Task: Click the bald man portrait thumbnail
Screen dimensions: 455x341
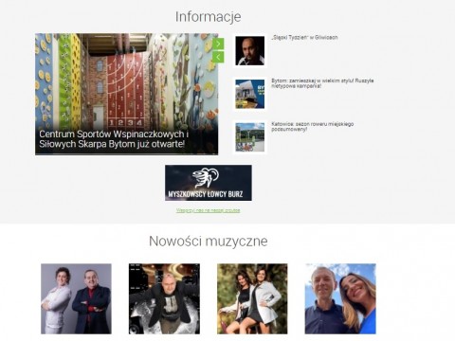Action: (x=249, y=51)
